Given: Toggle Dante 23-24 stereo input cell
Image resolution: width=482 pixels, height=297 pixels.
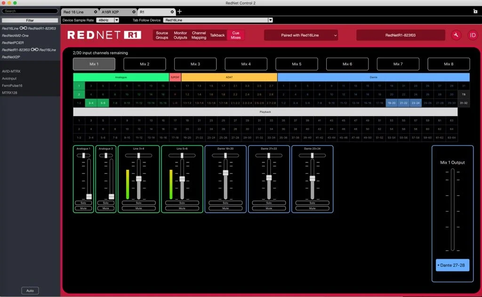Looking at the screenshot, I should point(416,103).
